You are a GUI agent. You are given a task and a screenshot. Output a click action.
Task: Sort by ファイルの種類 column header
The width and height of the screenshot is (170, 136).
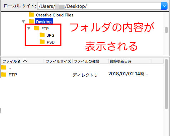point(90,61)
